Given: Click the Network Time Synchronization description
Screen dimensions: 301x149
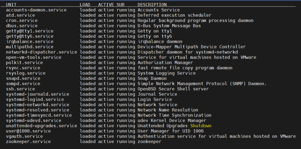Looking at the screenshot, I should click(174, 115).
